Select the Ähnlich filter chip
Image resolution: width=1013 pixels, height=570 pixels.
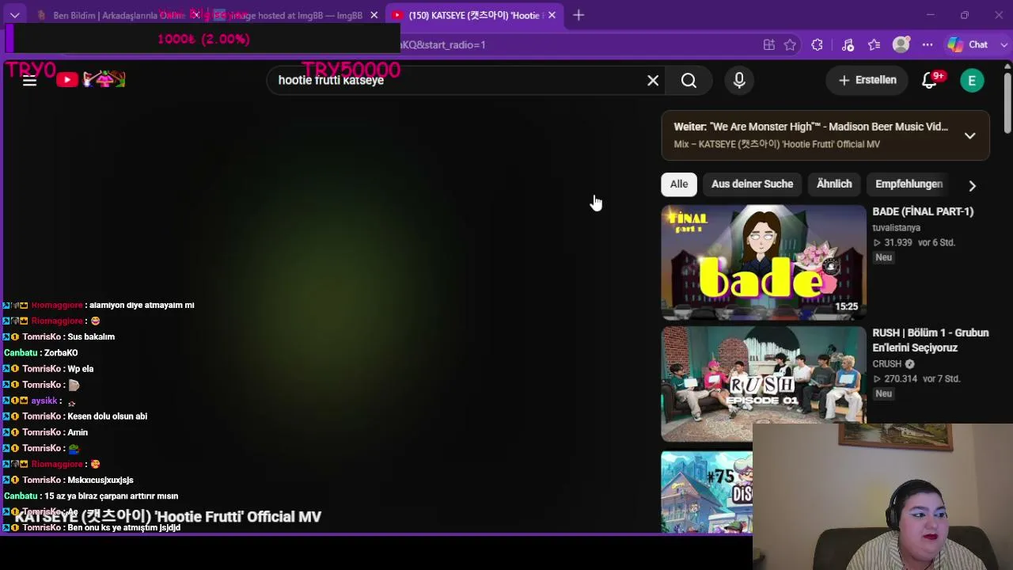pos(834,184)
